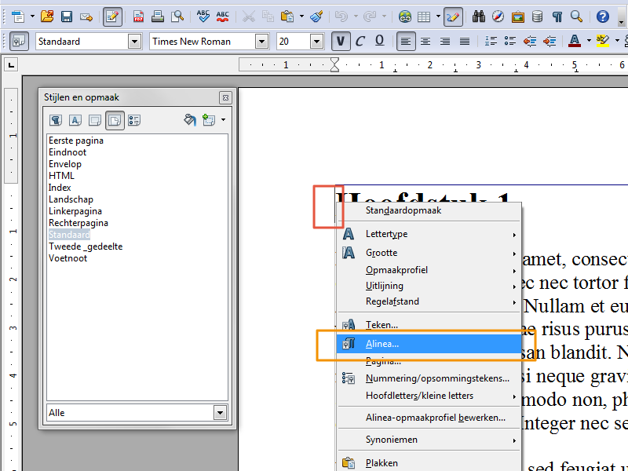Toggle numbering list icon

(491, 42)
